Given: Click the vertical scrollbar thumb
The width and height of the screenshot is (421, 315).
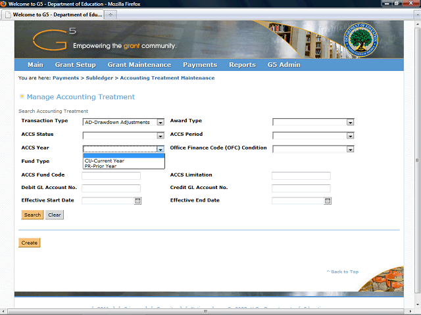Looking at the screenshot, I should [417, 161].
